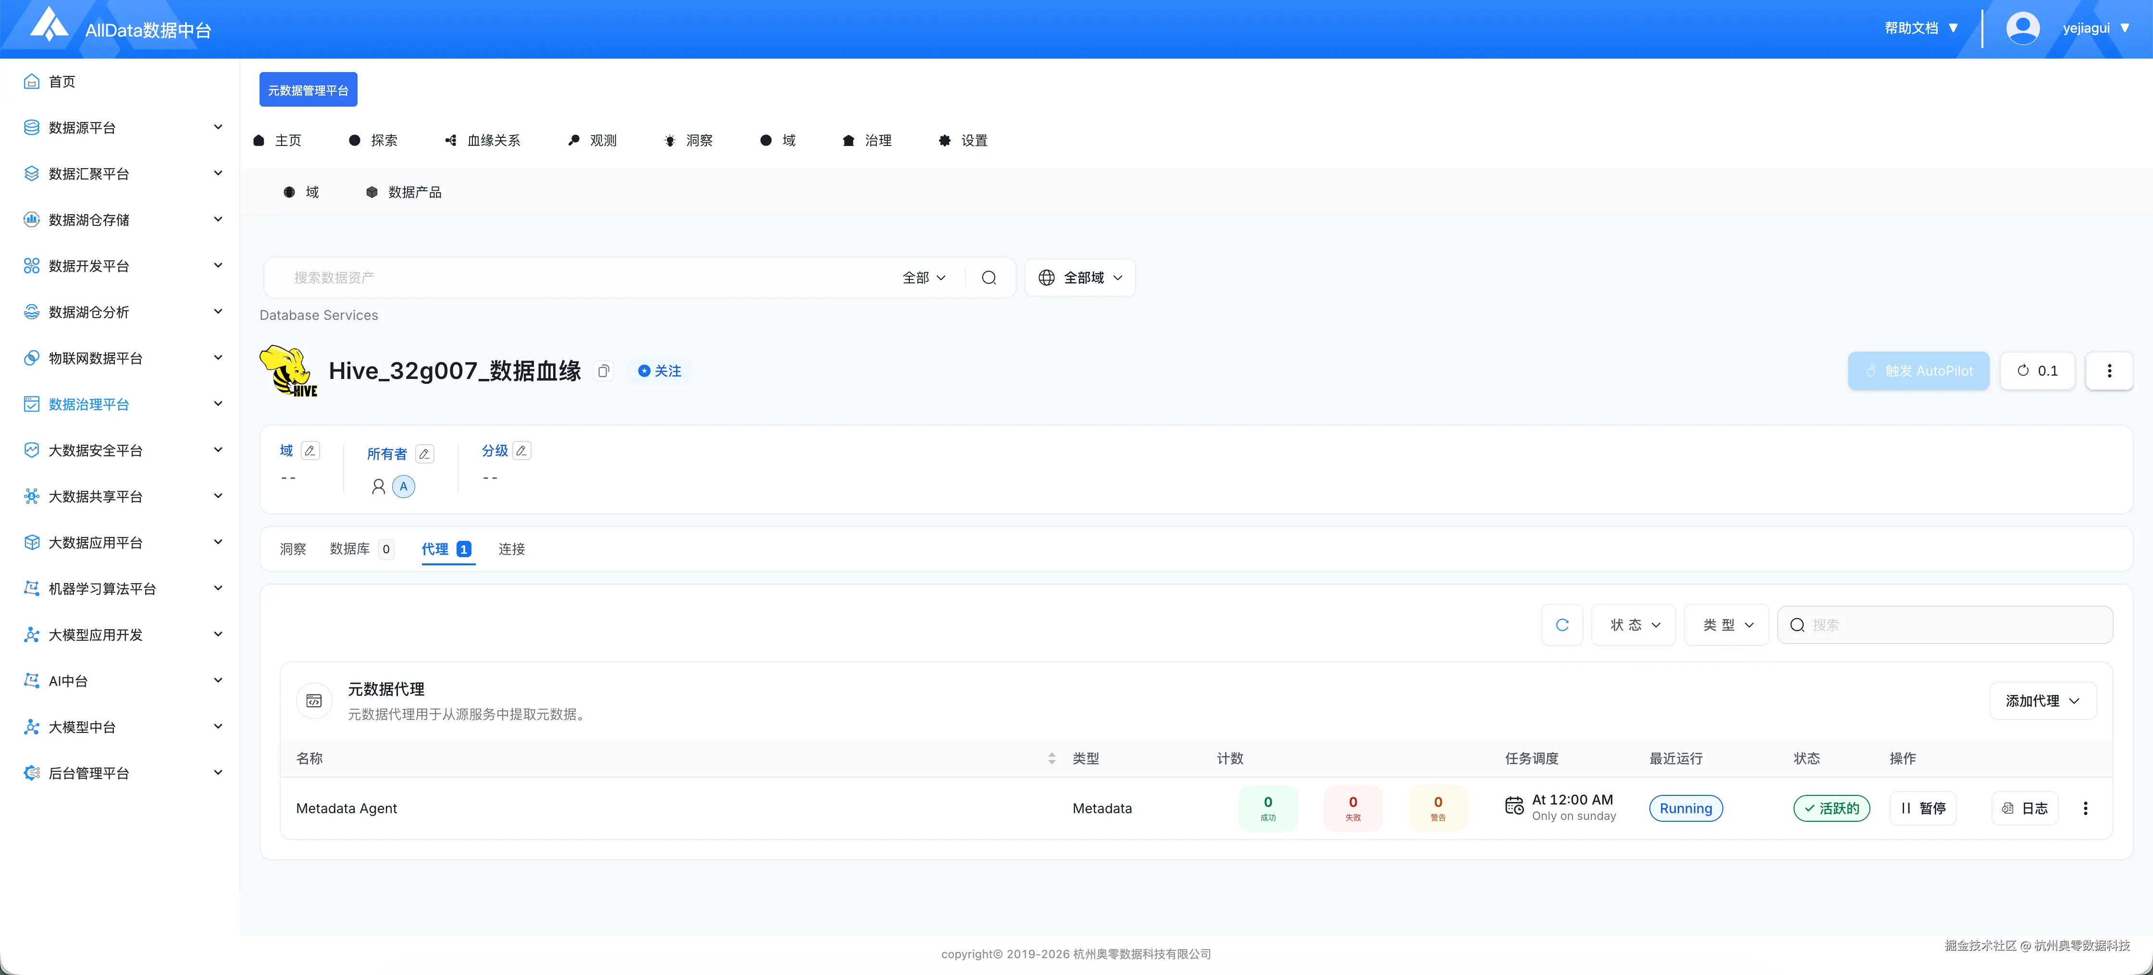Click the owner avatar A badge

click(x=404, y=486)
